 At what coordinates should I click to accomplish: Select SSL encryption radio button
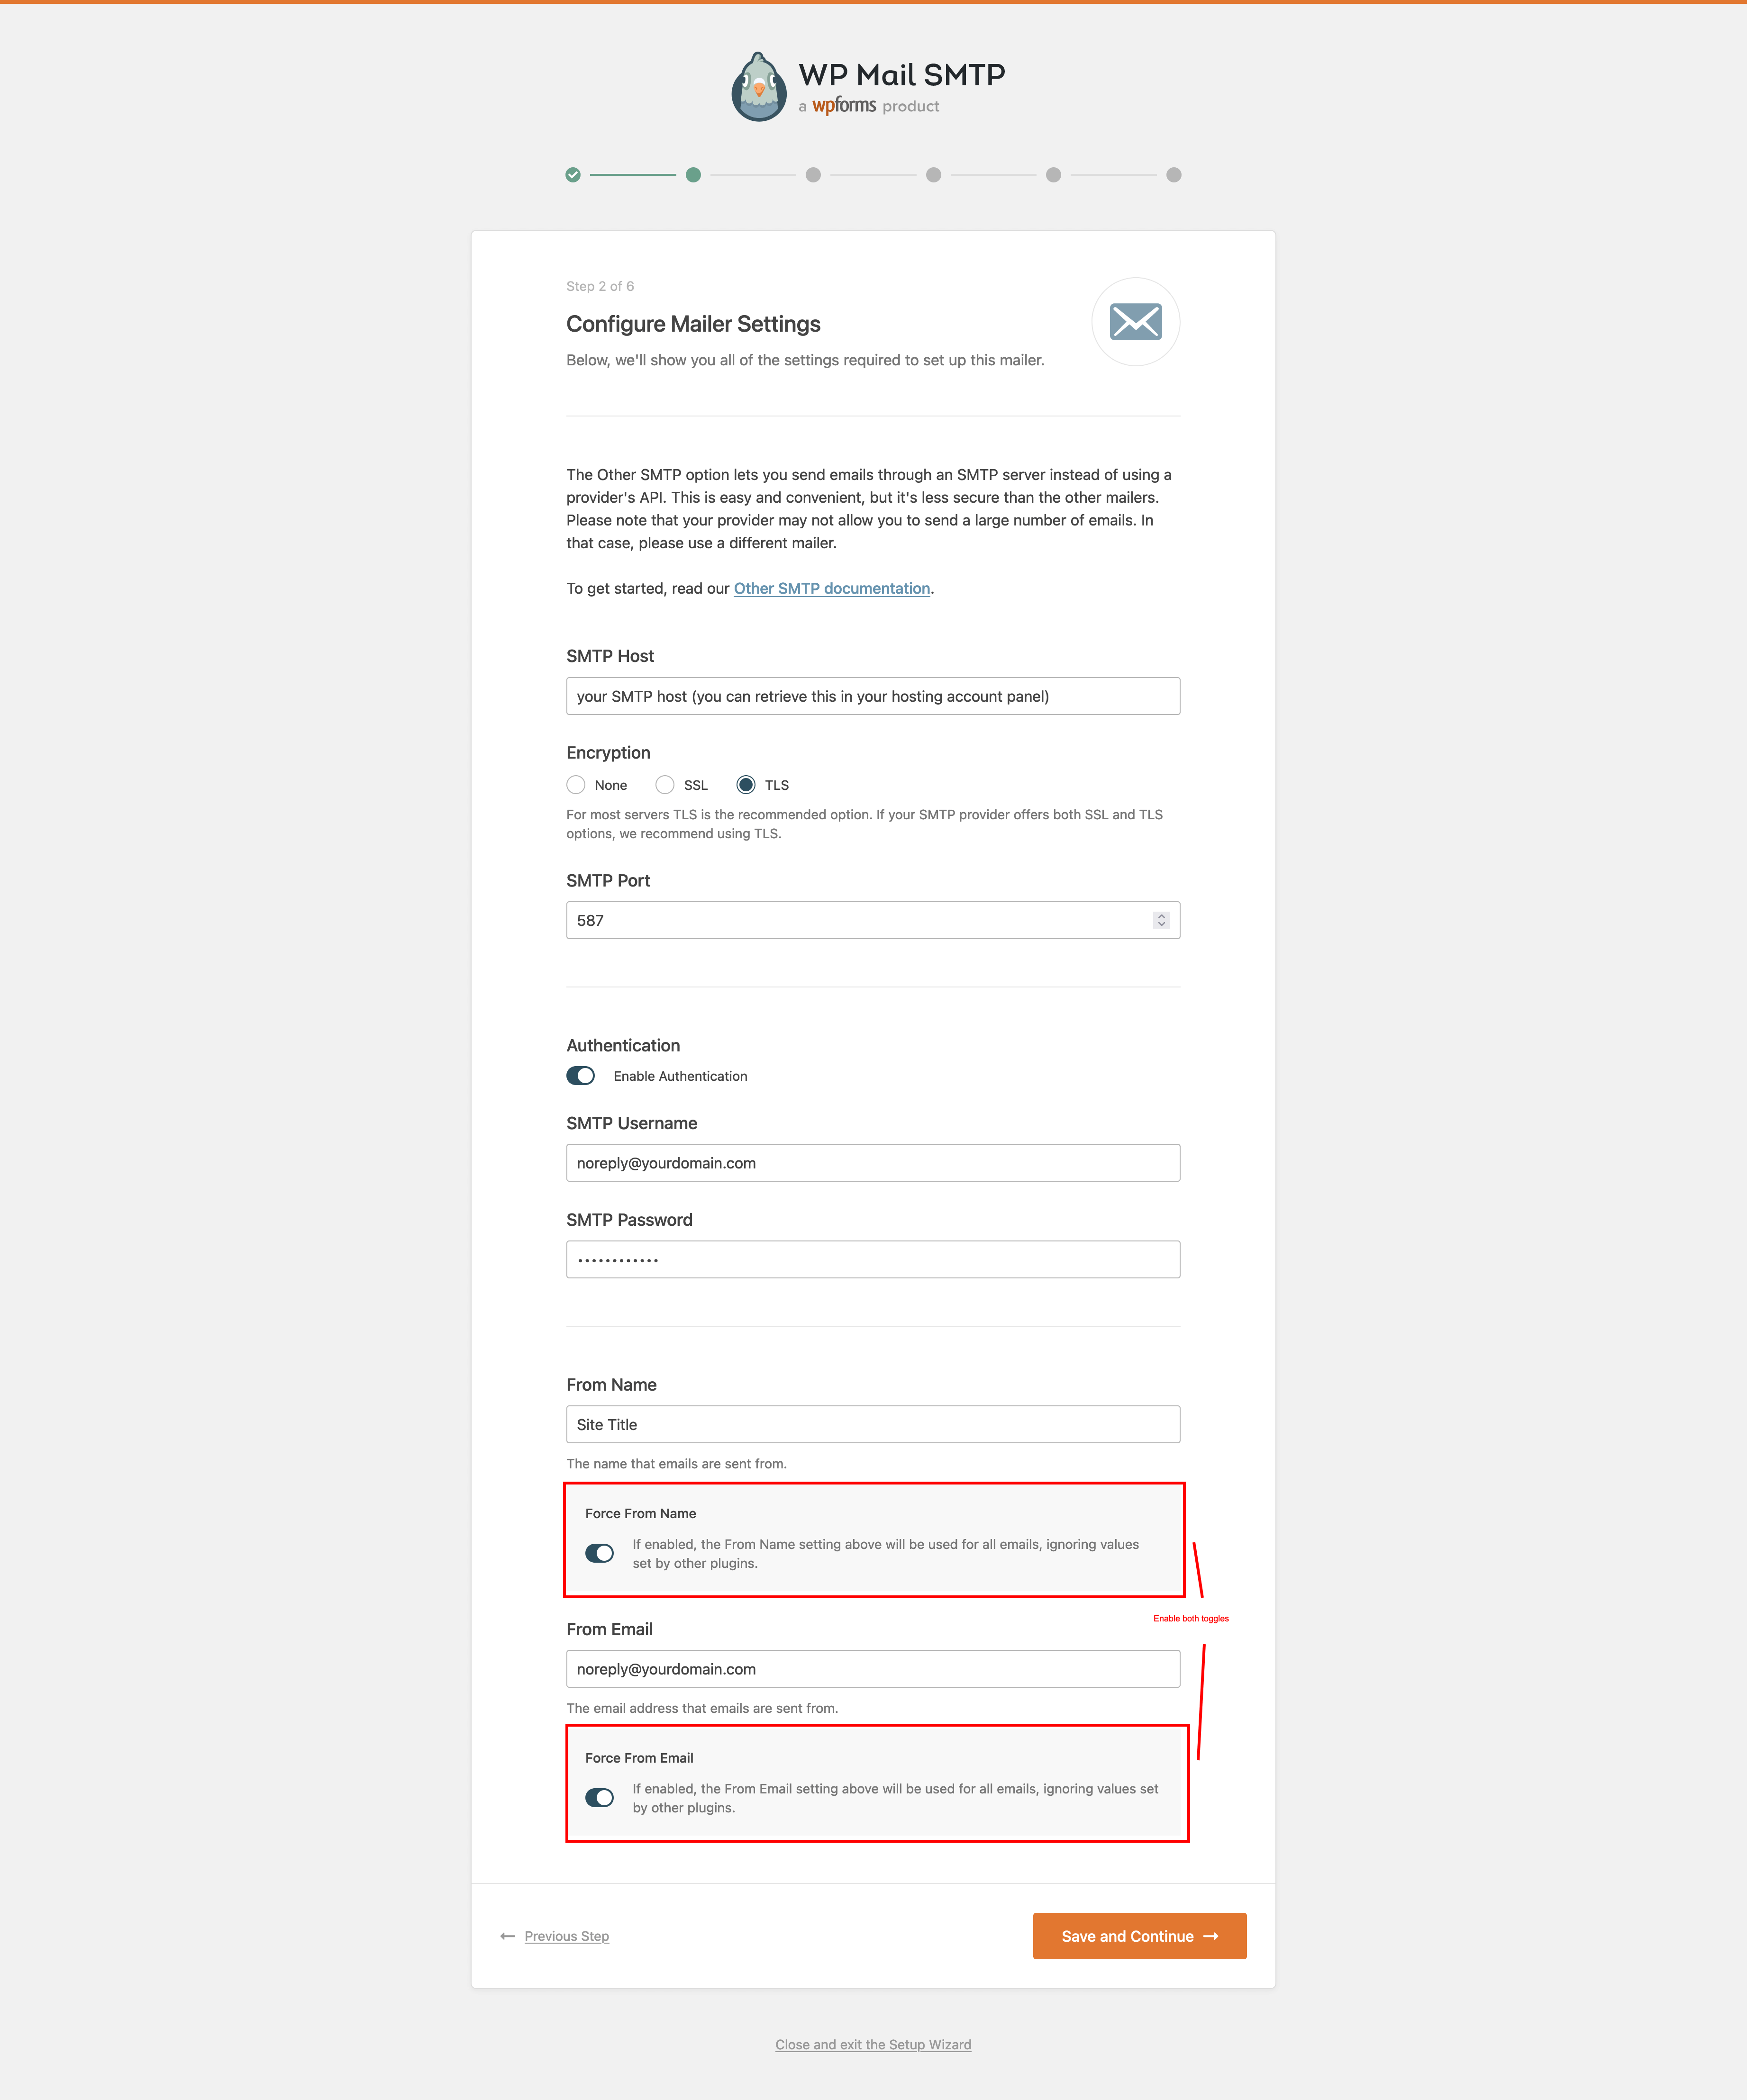[x=665, y=785]
